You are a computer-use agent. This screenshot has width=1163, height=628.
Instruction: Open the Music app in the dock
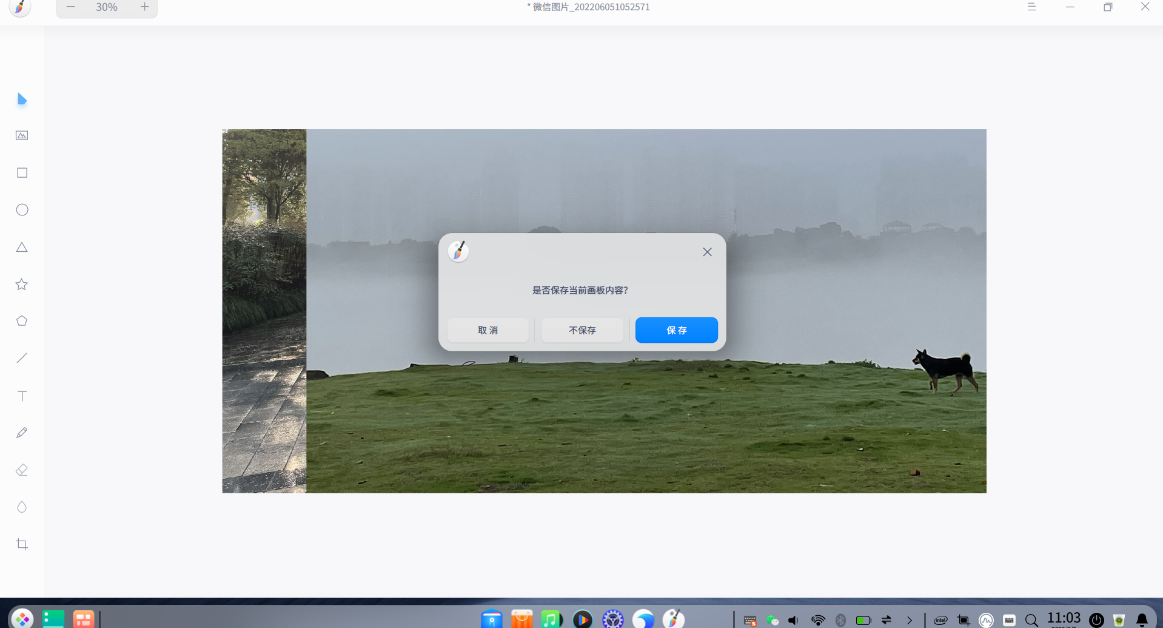click(x=552, y=620)
